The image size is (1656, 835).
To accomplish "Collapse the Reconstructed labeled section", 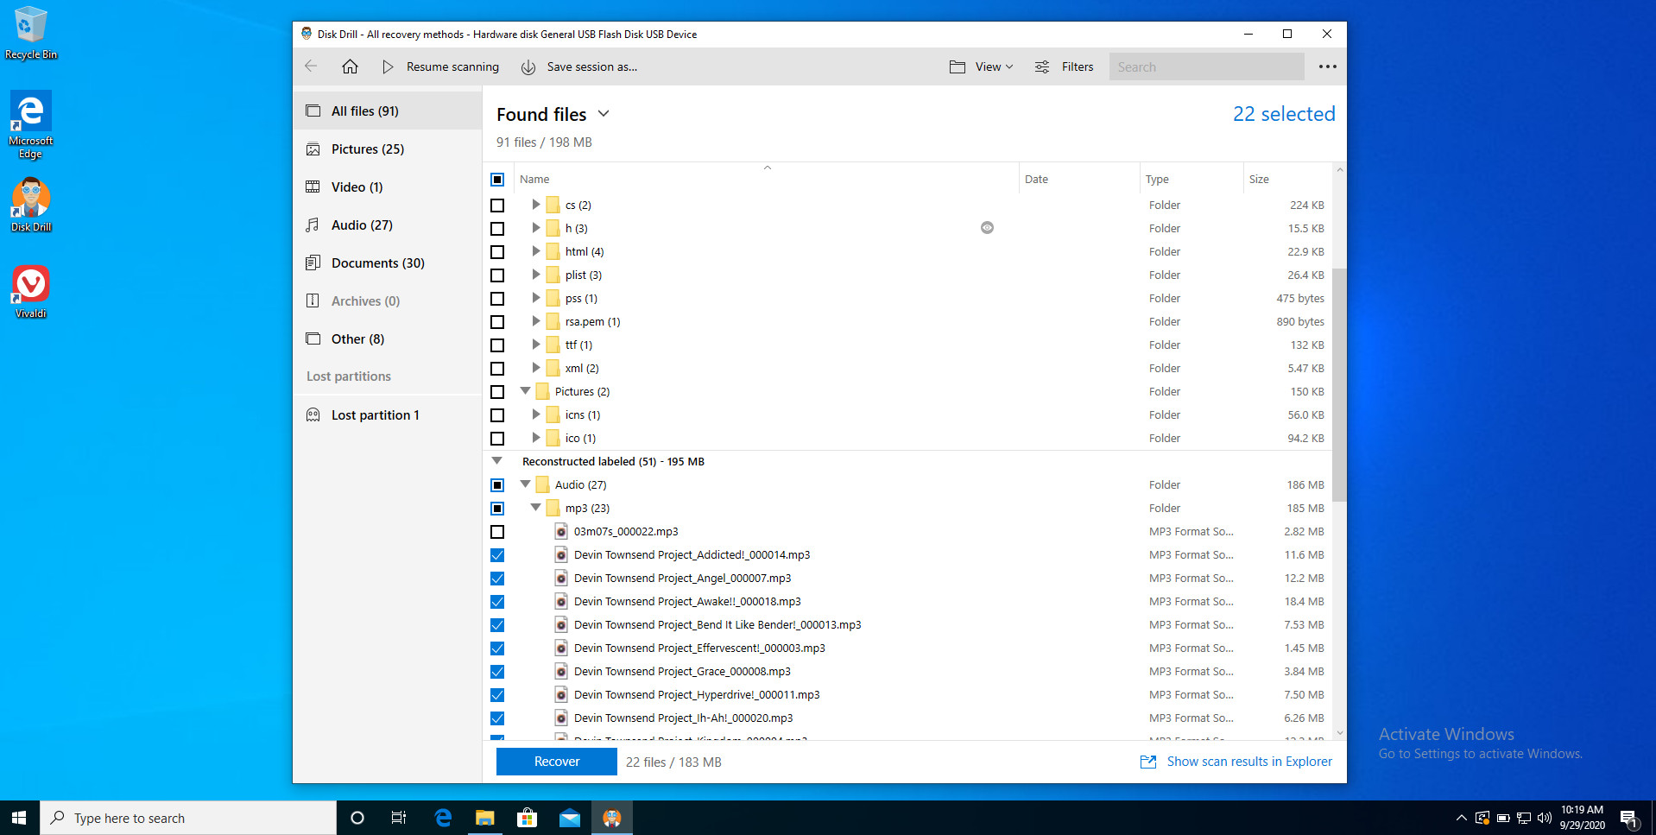I will tap(497, 461).
